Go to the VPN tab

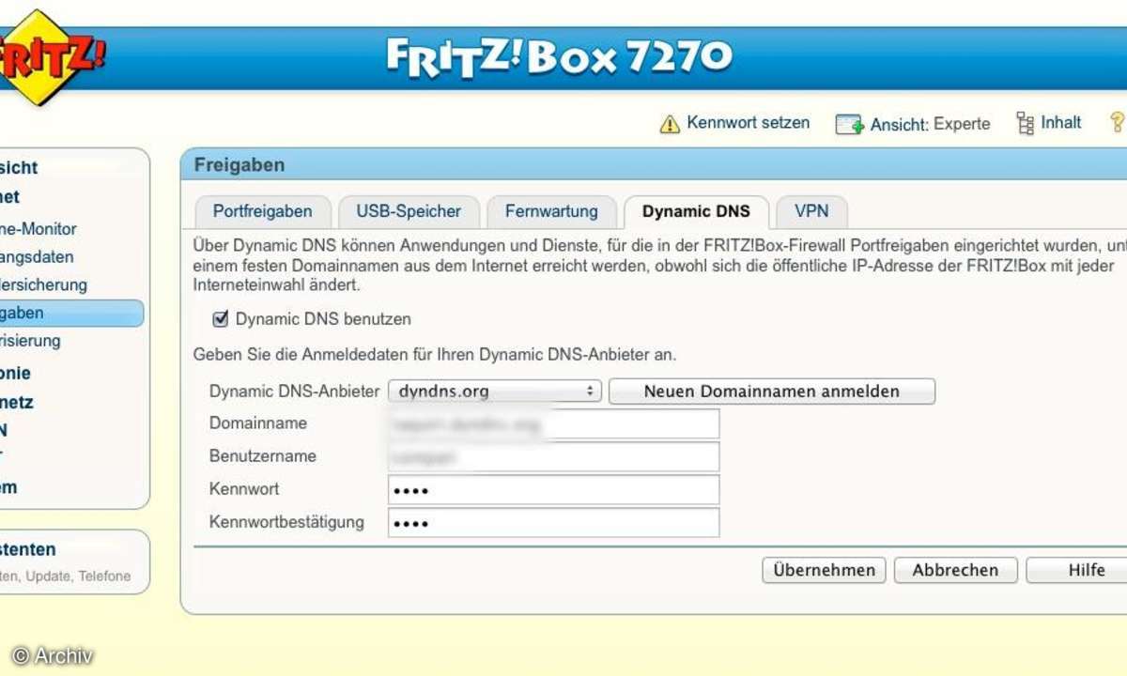coord(811,211)
